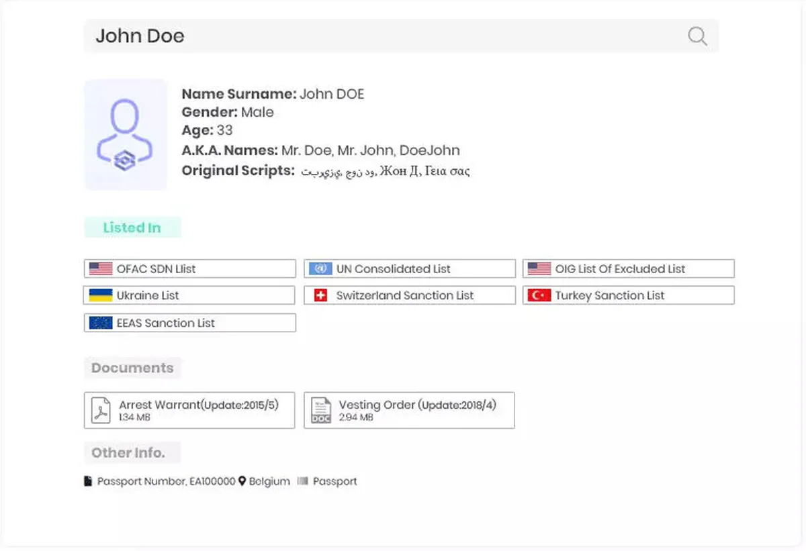Select the Other Info. section label
Viewport: 806px width, 551px height.
(x=132, y=452)
